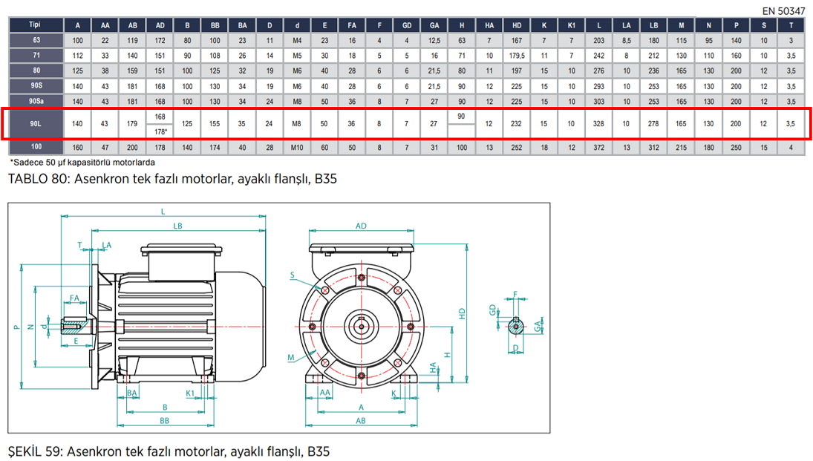Select the 'Tipi' column header
This screenshot has height=461, width=813.
(35, 24)
